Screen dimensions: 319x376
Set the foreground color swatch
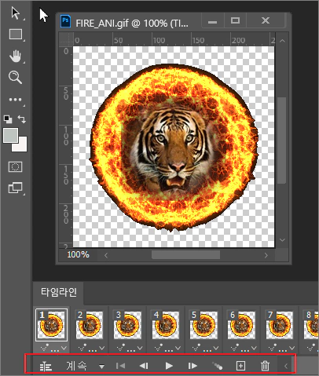tap(10, 135)
